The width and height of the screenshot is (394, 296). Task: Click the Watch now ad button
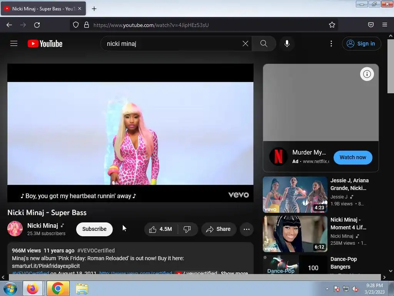[353, 158]
